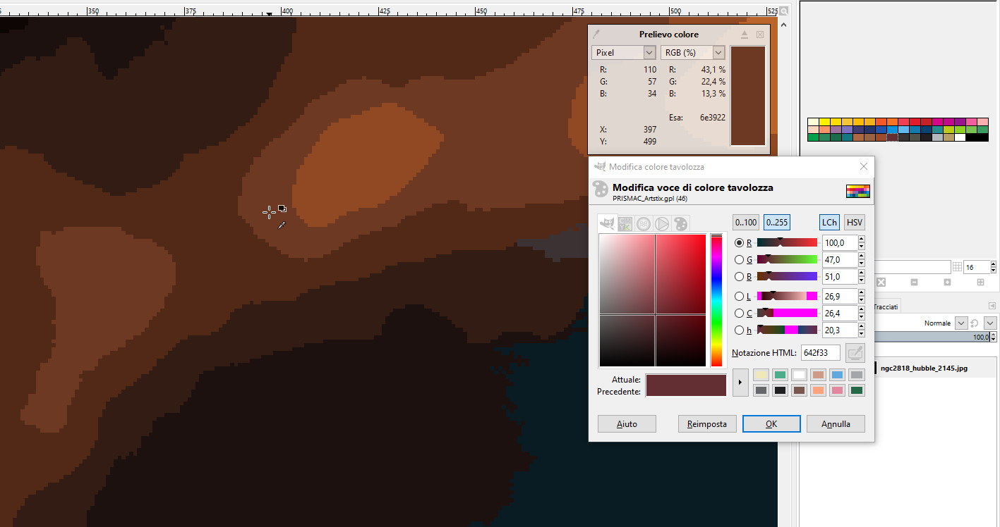Pick the black swatch in the color history
The height and width of the screenshot is (527, 1000).
click(780, 390)
